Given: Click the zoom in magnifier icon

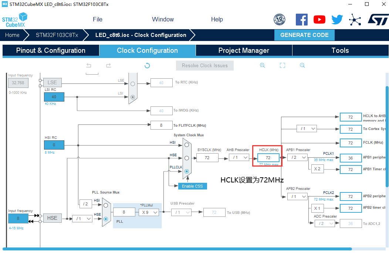Looking at the screenshot, I should (x=263, y=65).
